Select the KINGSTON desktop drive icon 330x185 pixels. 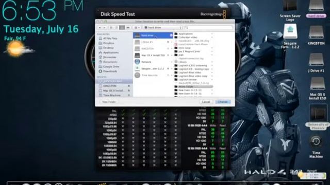(x=316, y=35)
